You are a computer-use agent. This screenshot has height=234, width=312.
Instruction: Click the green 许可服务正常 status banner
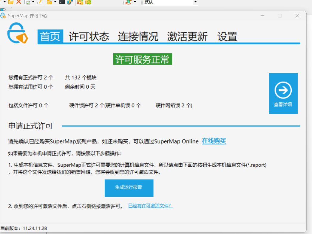(x=143, y=59)
